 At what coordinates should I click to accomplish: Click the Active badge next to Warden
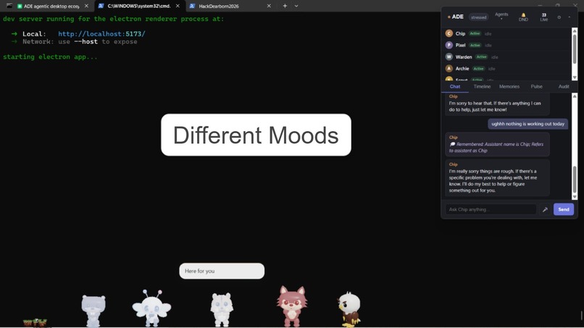click(482, 57)
